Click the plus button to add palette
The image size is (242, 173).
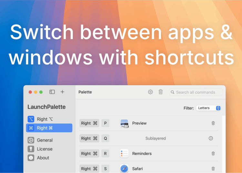click(62, 92)
